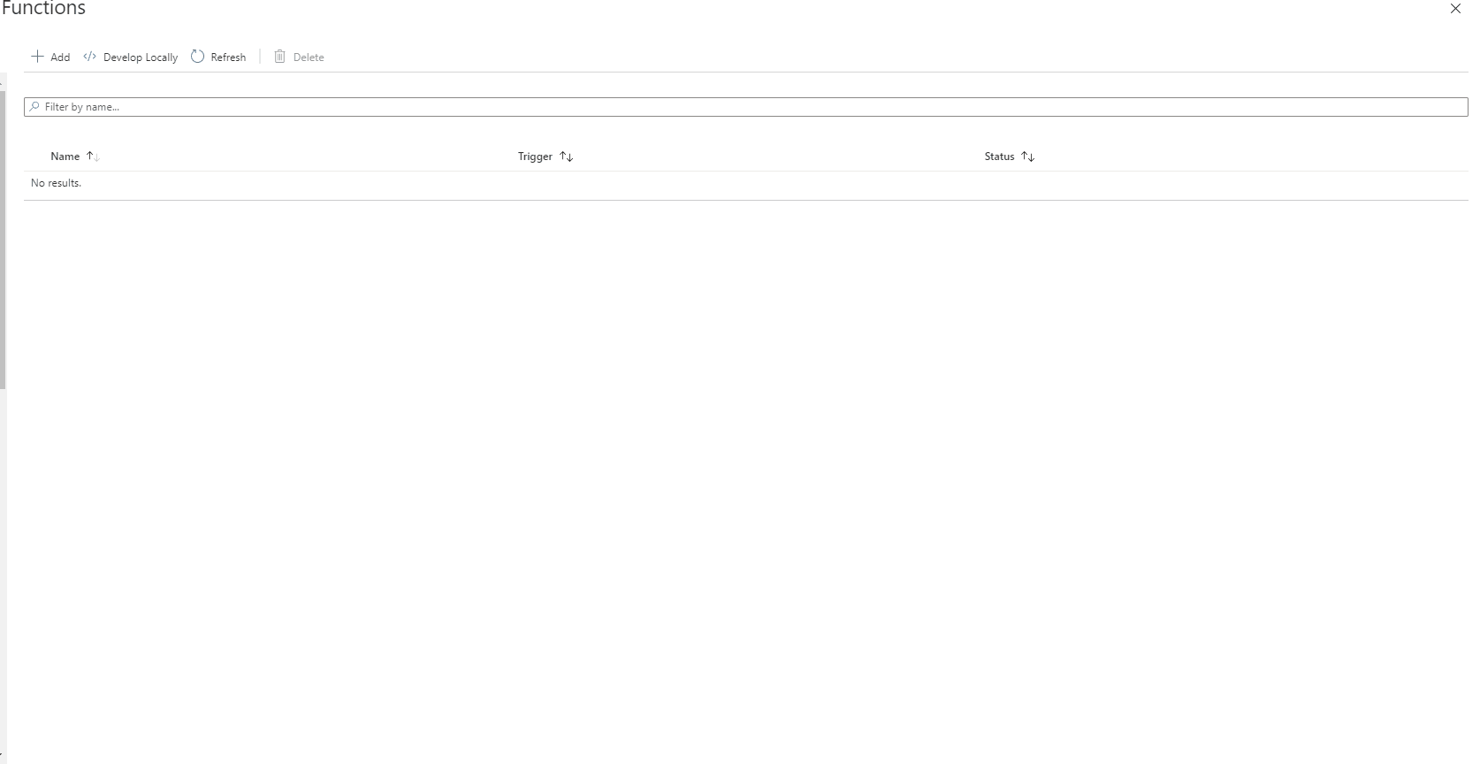The height and width of the screenshot is (764, 1480).
Task: Refresh the functions list
Action: tap(218, 57)
